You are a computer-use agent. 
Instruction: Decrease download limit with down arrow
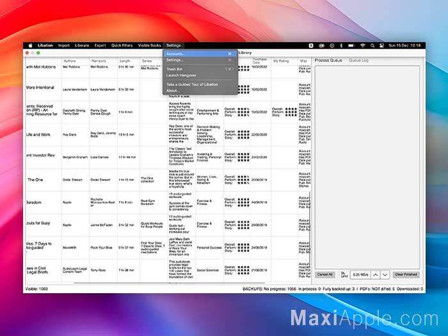tap(385, 275)
